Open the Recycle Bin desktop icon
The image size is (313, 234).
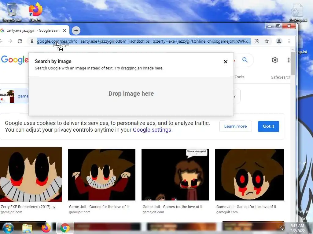pos(12,12)
